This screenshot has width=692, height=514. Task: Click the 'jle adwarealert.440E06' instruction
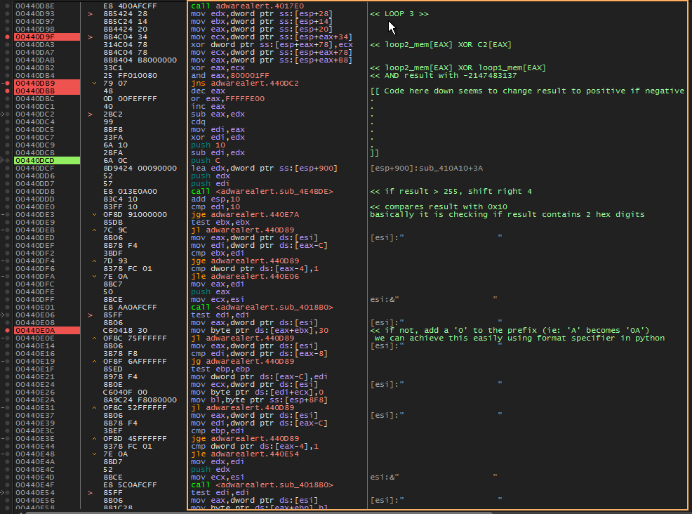point(244,277)
